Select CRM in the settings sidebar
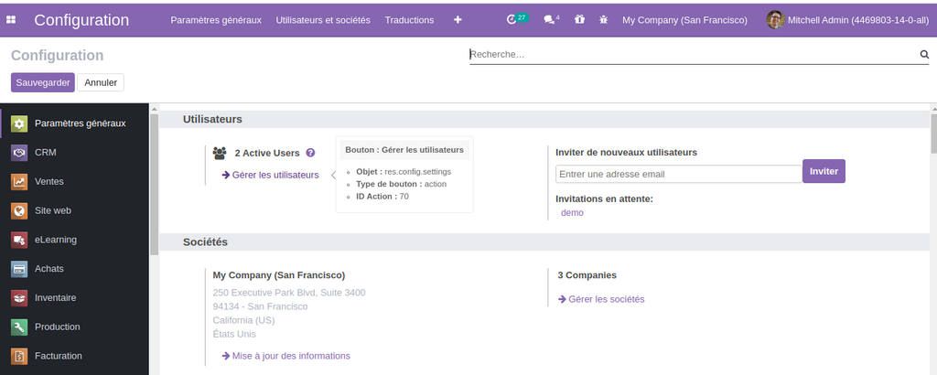The width and height of the screenshot is (937, 375). coord(46,153)
